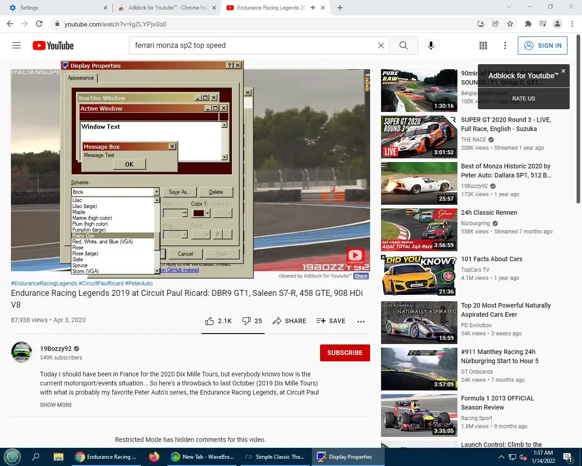This screenshot has width=582, height=466.
Task: Expand description with SHOW MORE
Action: click(56, 405)
